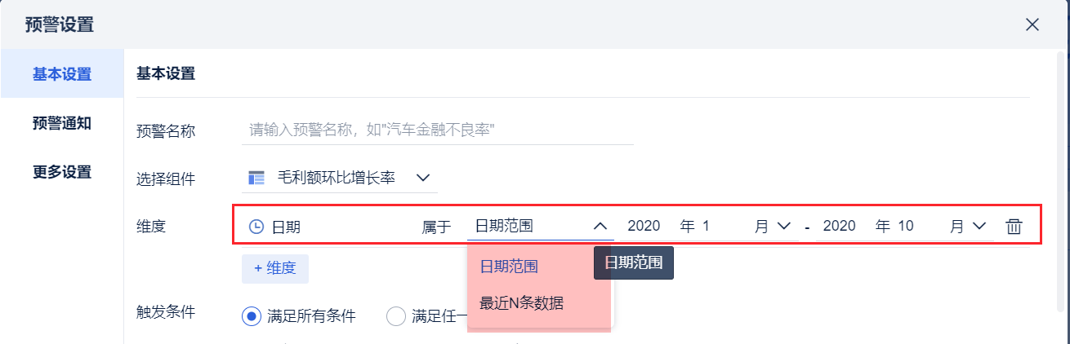Delete the date dimension row via trash icon

tap(1014, 227)
